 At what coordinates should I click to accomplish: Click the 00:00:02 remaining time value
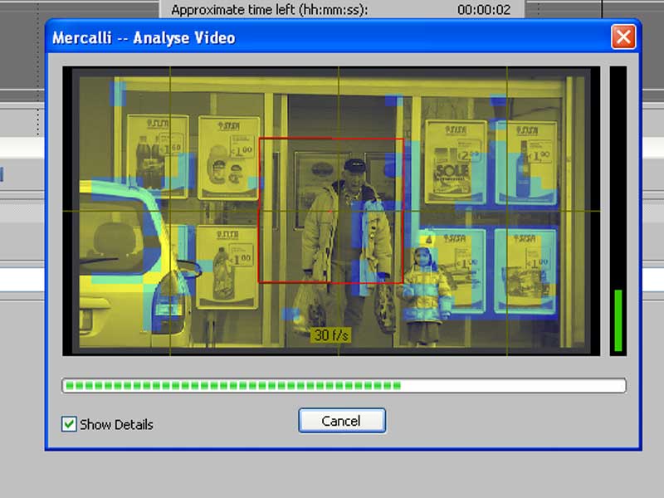[481, 10]
